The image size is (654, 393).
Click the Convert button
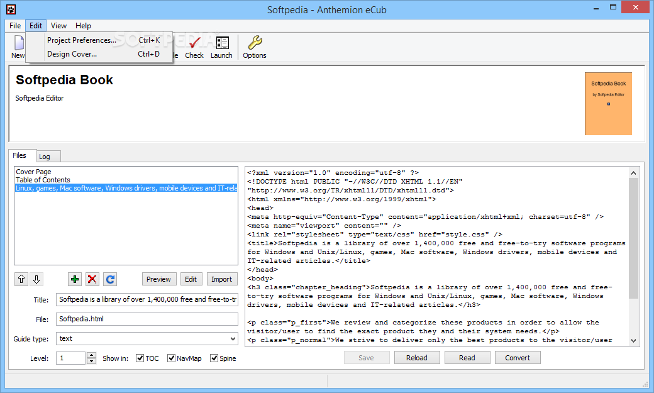pyautogui.click(x=518, y=358)
